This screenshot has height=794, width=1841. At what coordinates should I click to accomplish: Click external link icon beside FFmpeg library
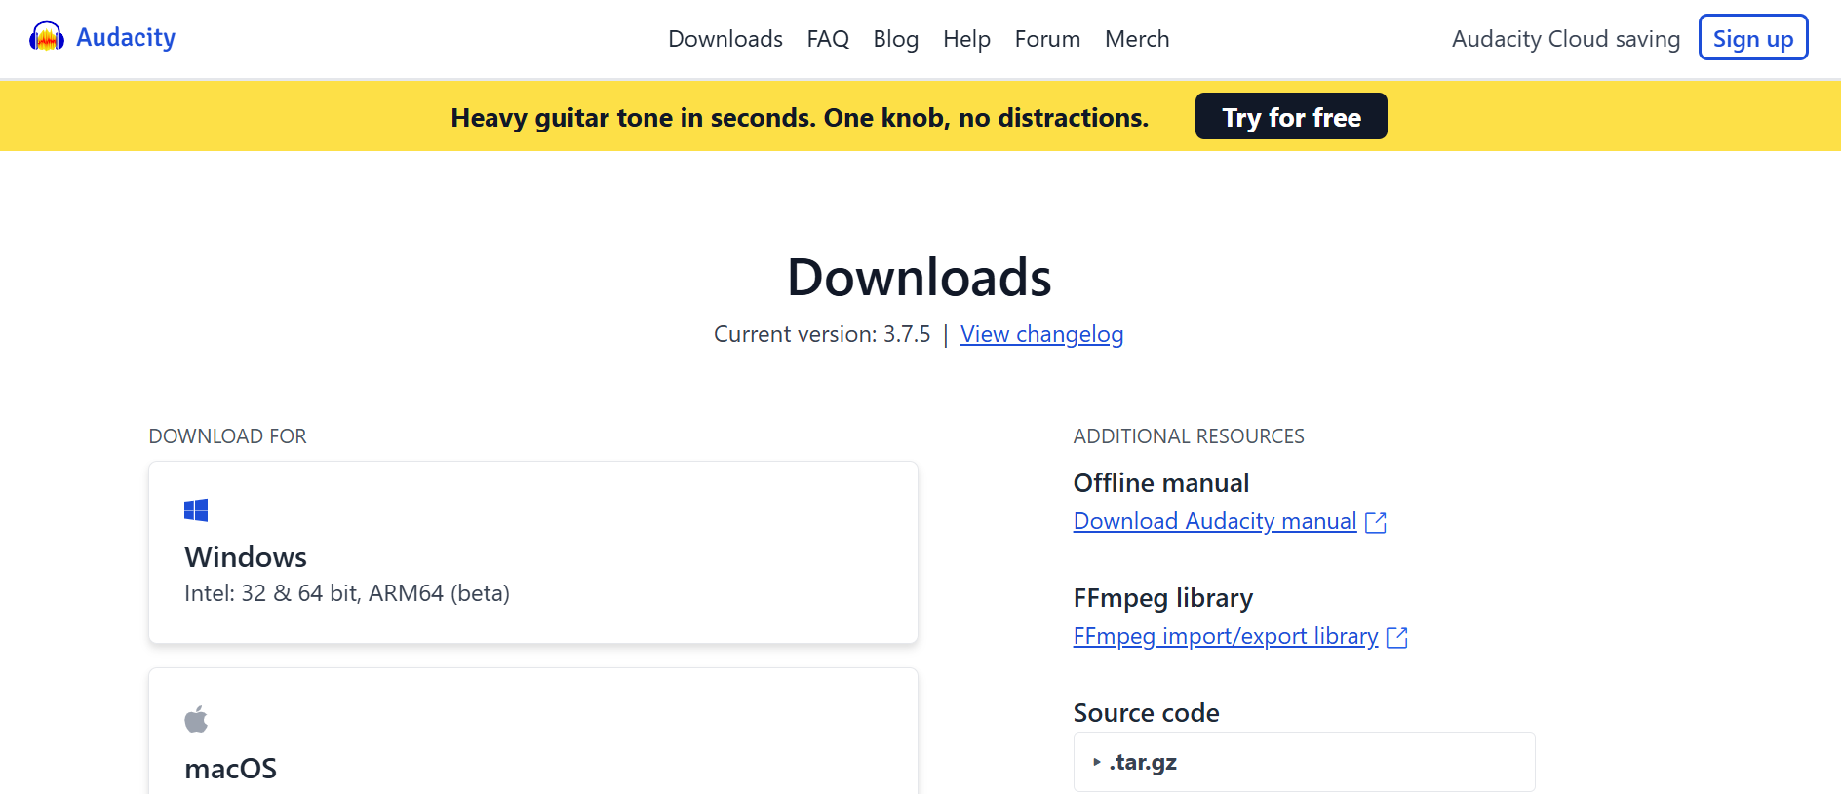[x=1397, y=638]
